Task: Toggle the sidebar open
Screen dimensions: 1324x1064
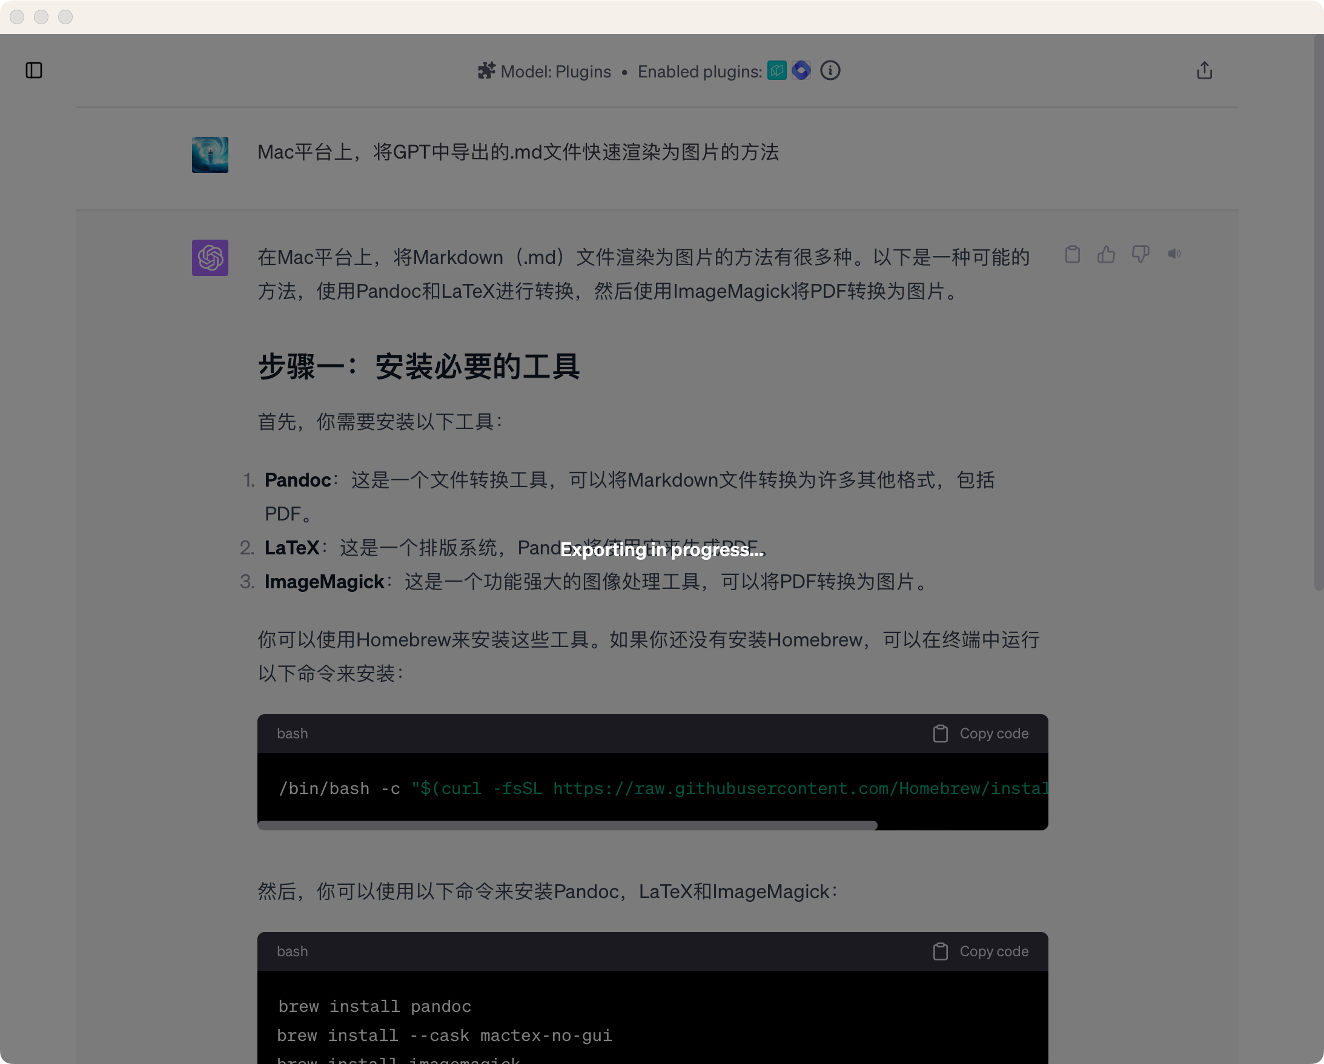Action: click(x=34, y=71)
